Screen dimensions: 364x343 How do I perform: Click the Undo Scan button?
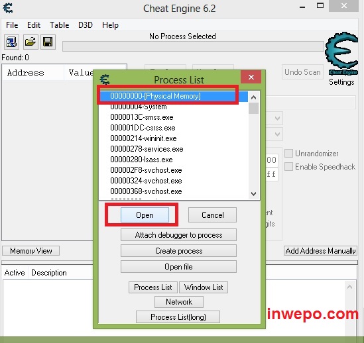pos(302,72)
